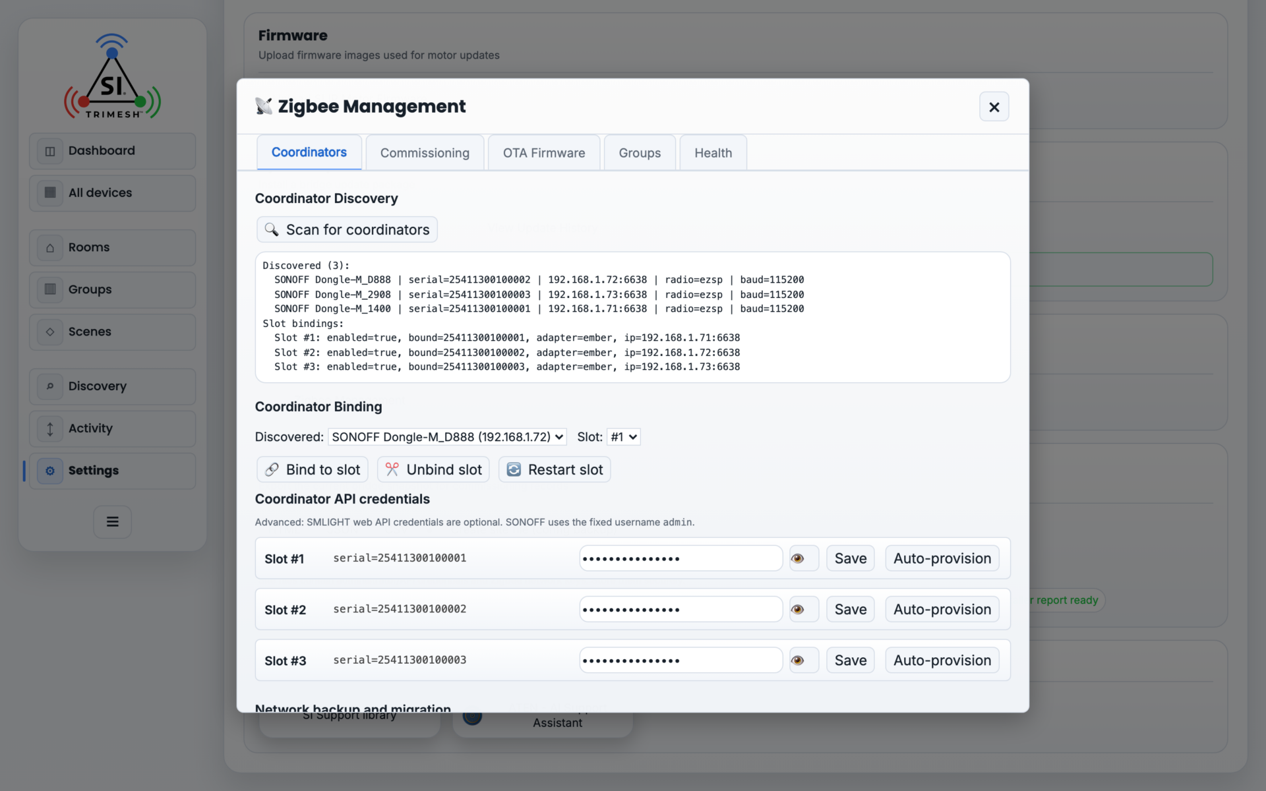
Task: Open Discovery using search icon
Action: pos(50,386)
